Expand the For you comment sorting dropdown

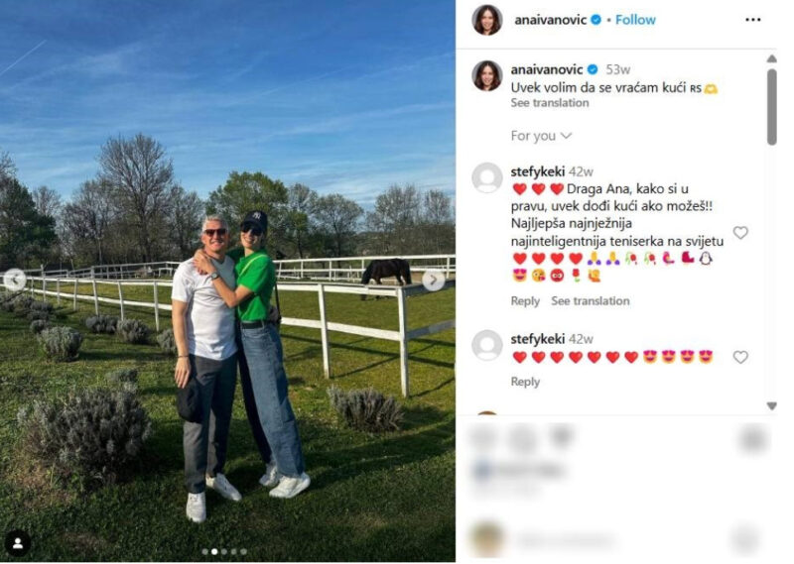pyautogui.click(x=541, y=136)
